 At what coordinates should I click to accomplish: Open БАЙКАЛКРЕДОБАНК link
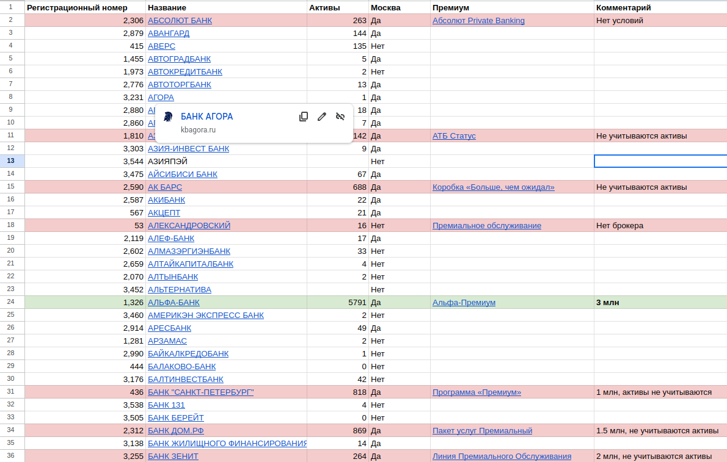coord(188,353)
